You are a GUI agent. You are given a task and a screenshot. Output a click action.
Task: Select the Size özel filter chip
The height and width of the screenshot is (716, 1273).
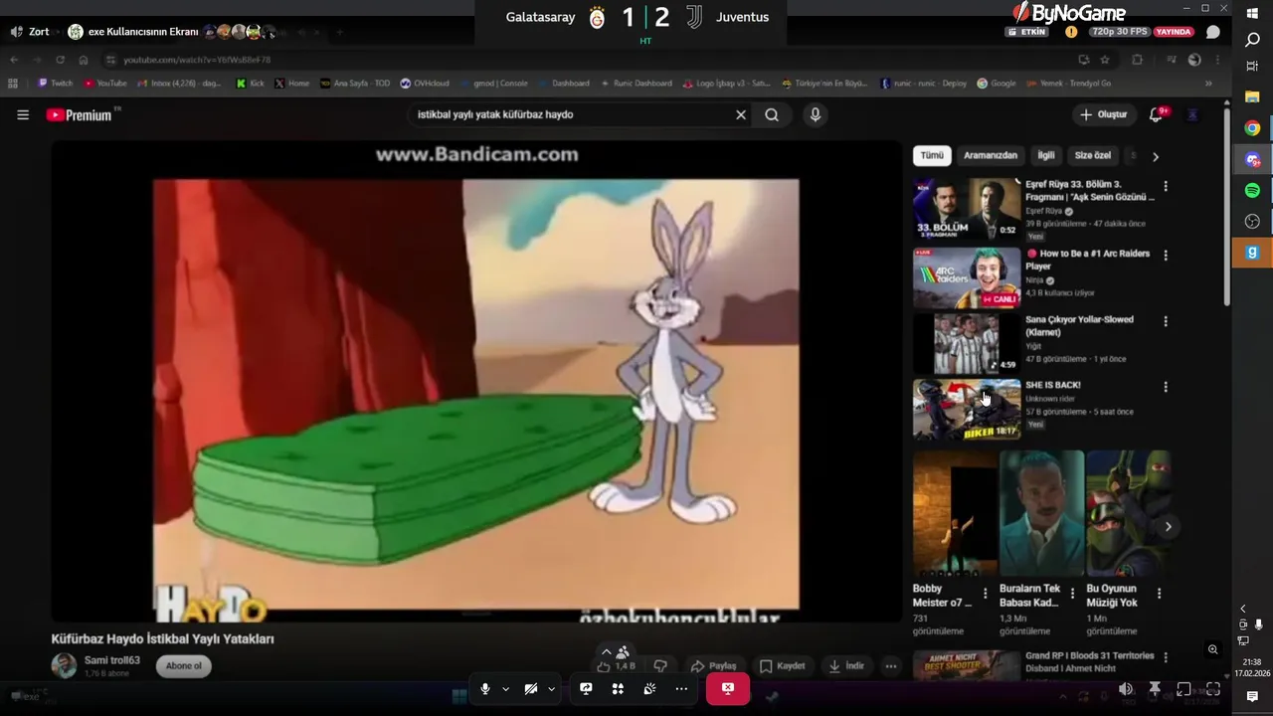click(x=1093, y=156)
